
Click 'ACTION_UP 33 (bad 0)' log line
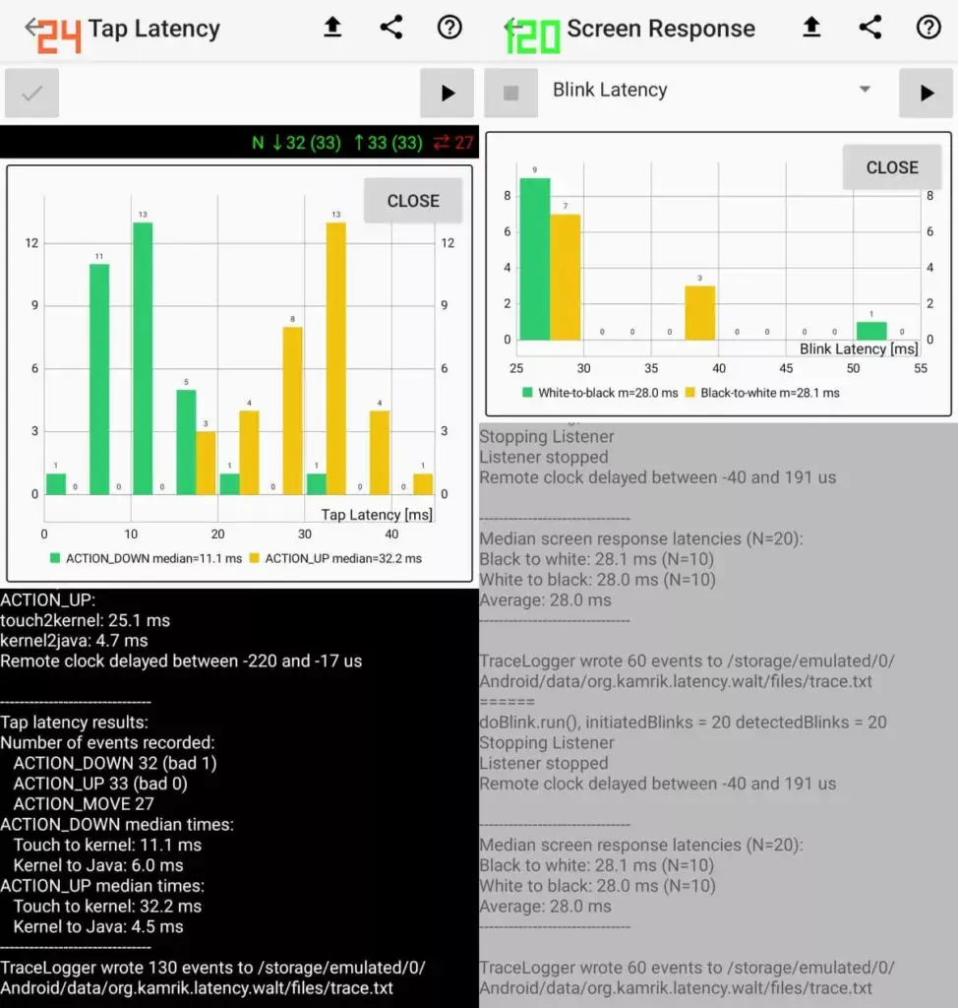tap(100, 784)
